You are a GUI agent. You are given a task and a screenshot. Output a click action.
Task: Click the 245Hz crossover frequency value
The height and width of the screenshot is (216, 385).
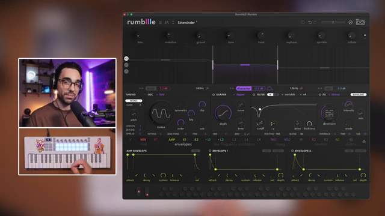(200, 88)
